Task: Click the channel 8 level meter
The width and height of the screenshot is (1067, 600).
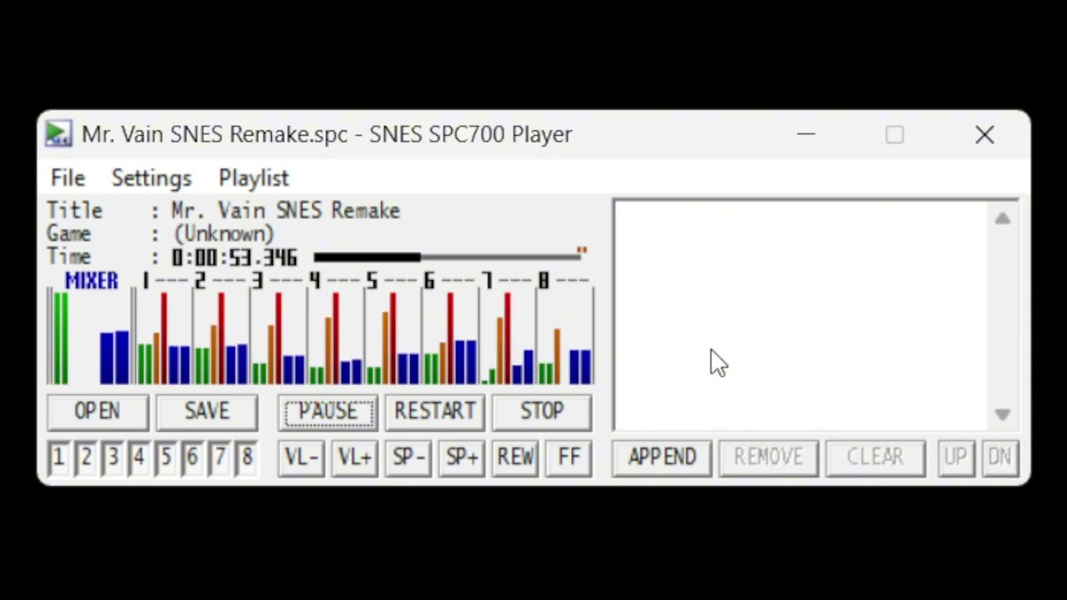Action: pos(564,337)
